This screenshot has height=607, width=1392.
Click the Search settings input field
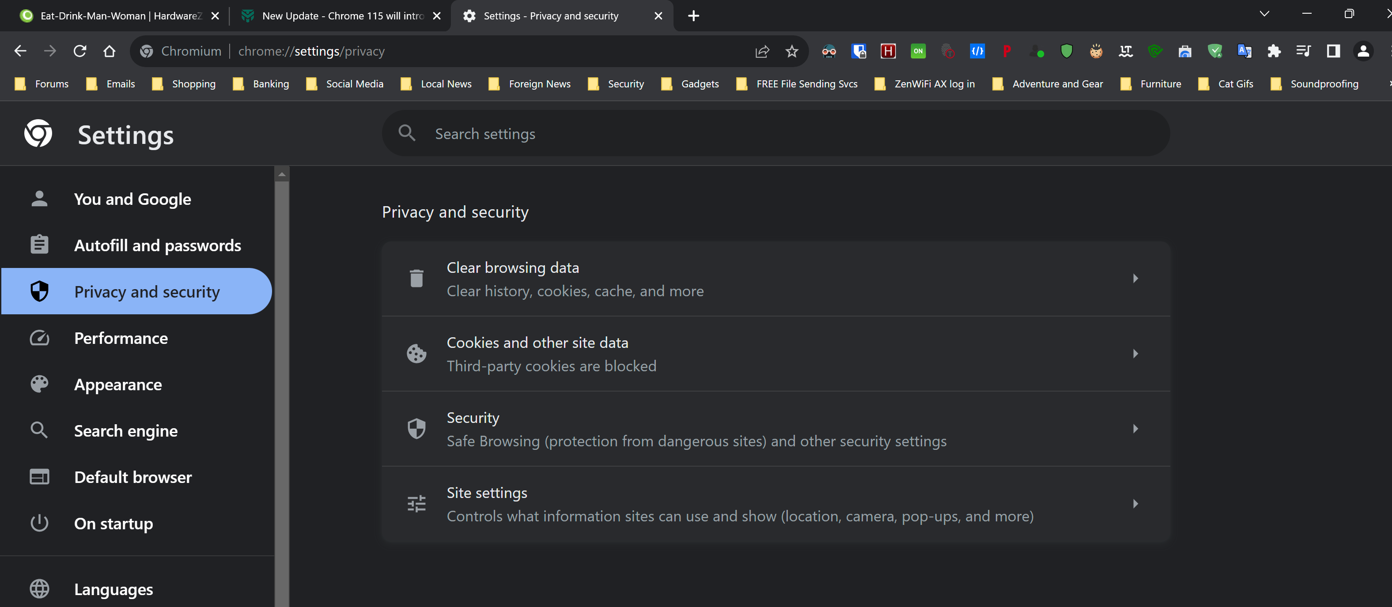(x=775, y=134)
